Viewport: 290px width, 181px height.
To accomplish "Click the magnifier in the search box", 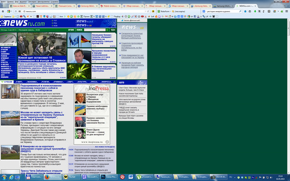I will (x=240, y=11).
